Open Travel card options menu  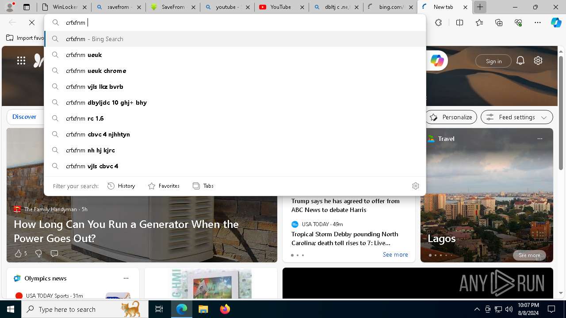(539, 139)
